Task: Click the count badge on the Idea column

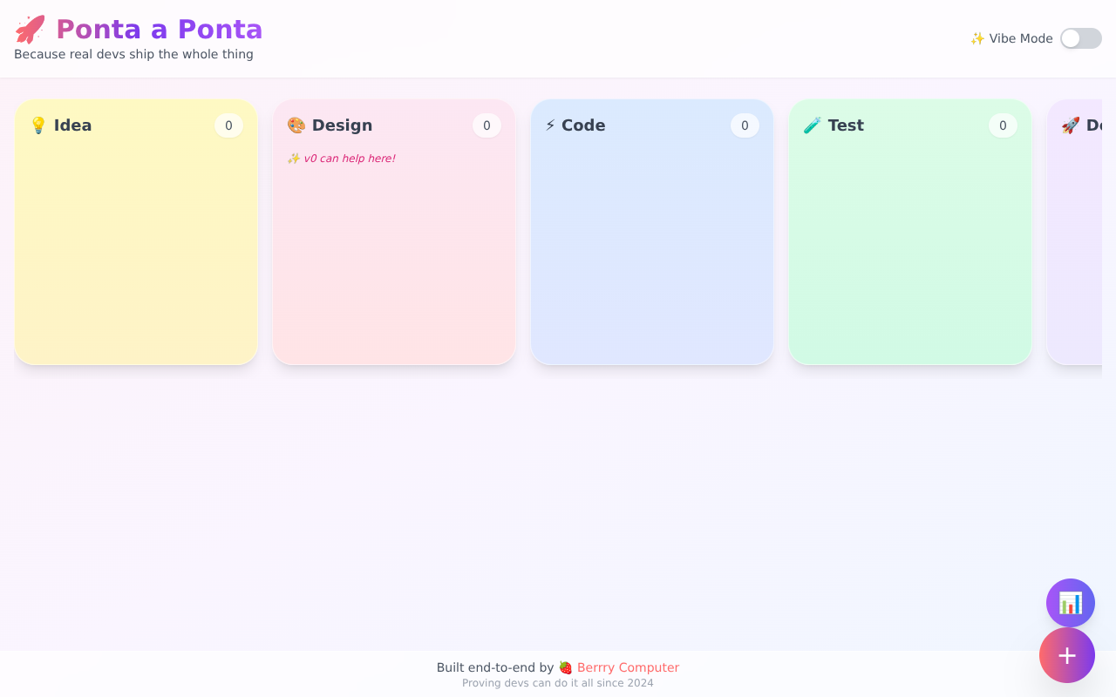Action: 228,125
